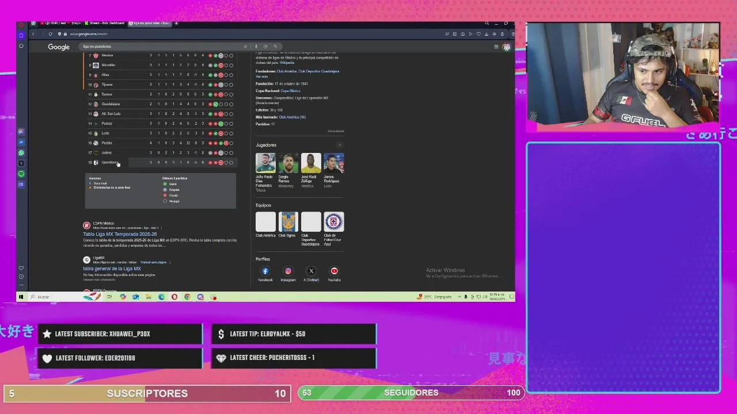The image size is (737, 414).
Task: Click the Wikipedia link in description
Action: click(287, 62)
